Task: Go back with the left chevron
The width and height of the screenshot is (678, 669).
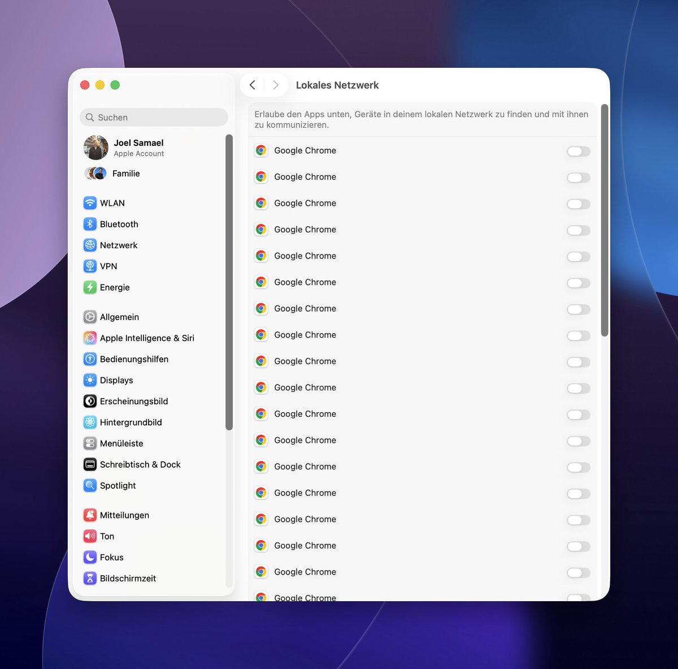Action: (253, 85)
